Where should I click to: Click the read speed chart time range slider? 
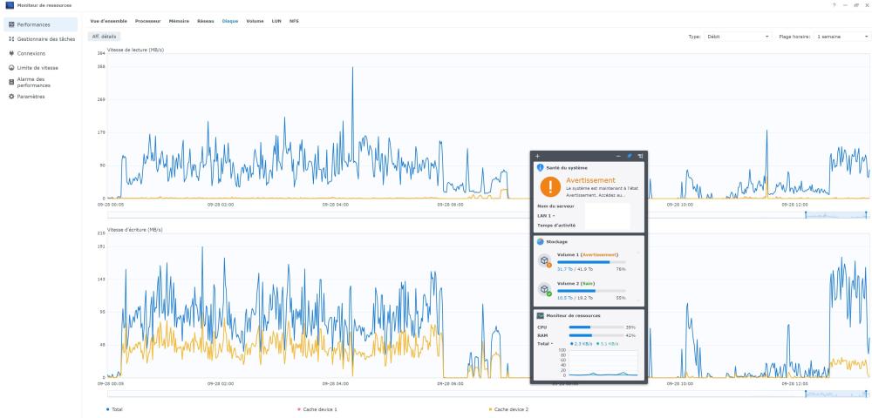[835, 214]
